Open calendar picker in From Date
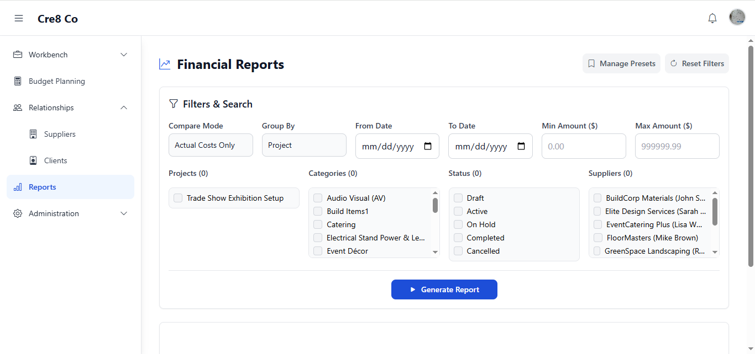755x354 pixels. click(428, 147)
